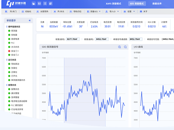174x130 pixels.
Task: Click the 峰值信号通道数 input field
Action: (x=136, y=39)
